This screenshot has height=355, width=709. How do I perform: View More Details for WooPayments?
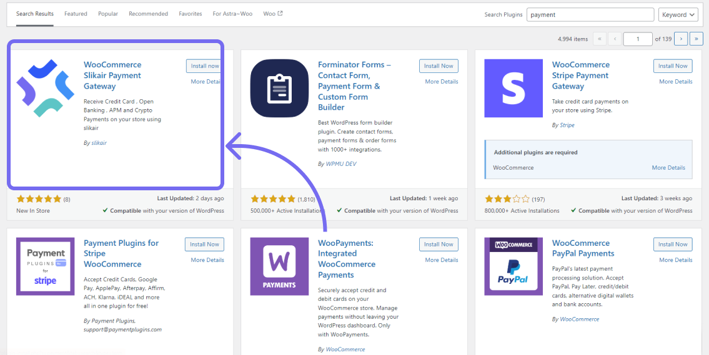[441, 260]
